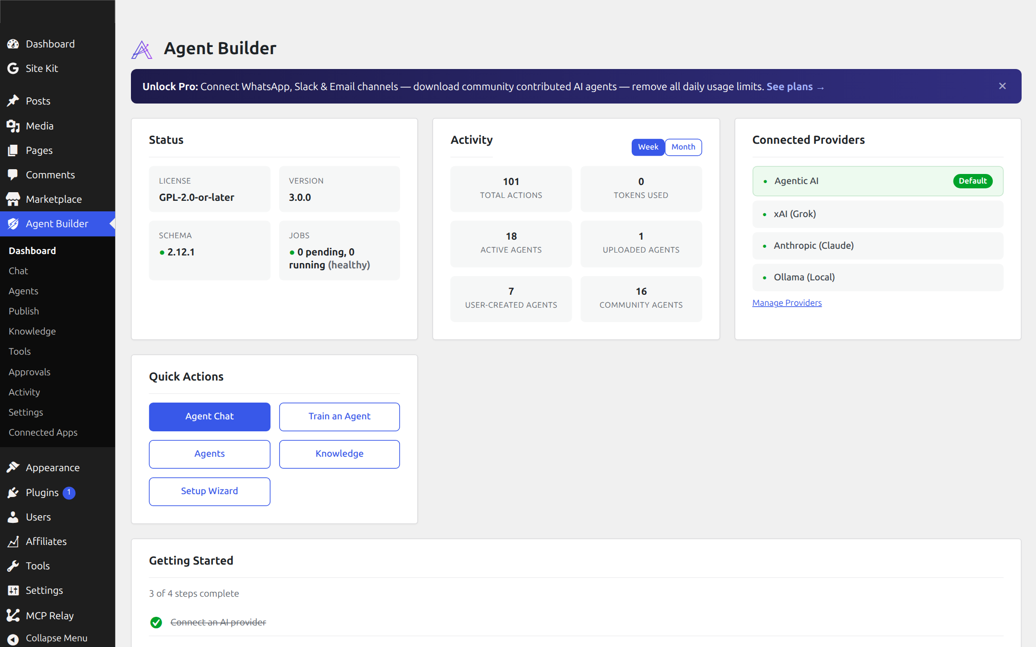Open Tools submenu under Agent Builder
Screen dimensions: 1036x647
click(20, 351)
